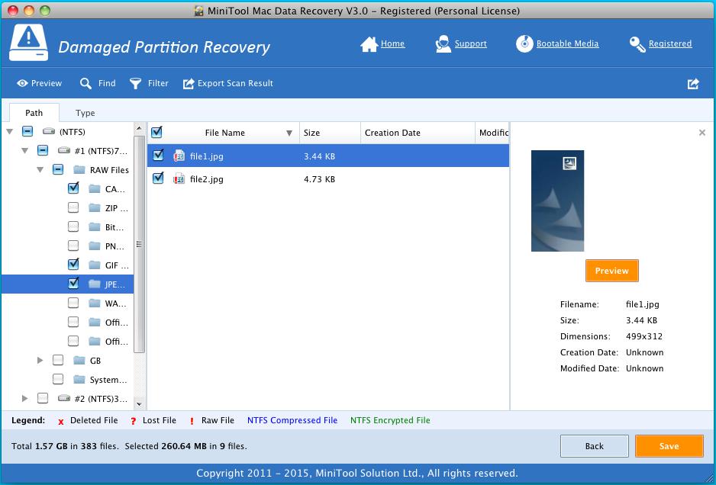Image resolution: width=716 pixels, height=485 pixels.
Task: Open the Registered link
Action: pyautogui.click(x=670, y=43)
